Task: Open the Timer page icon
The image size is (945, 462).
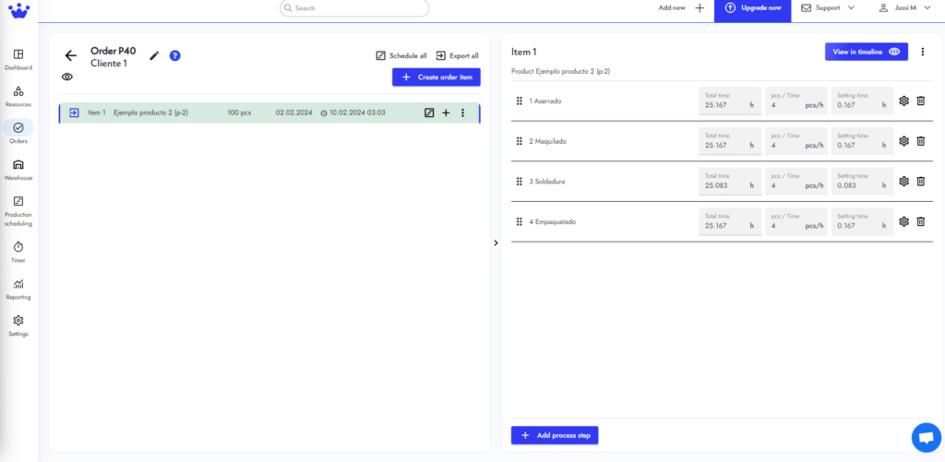Action: (x=18, y=247)
